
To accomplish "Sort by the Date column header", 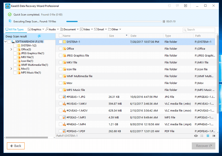I will (x=146, y=36).
